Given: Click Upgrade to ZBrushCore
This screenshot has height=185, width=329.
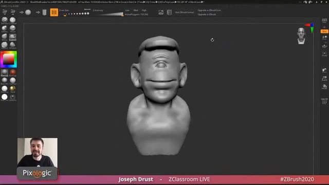Looking at the screenshot, I should pos(209,10).
